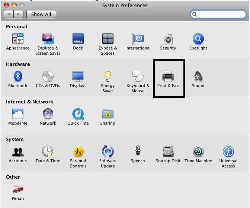Minimize window with yellow button
The width and height of the screenshot is (250, 208).
point(14,5)
